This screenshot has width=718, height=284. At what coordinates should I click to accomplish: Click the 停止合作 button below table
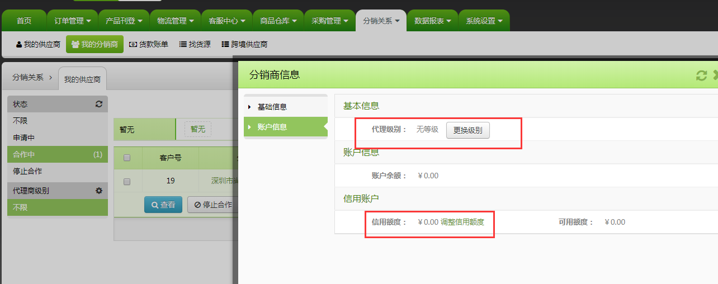[213, 205]
